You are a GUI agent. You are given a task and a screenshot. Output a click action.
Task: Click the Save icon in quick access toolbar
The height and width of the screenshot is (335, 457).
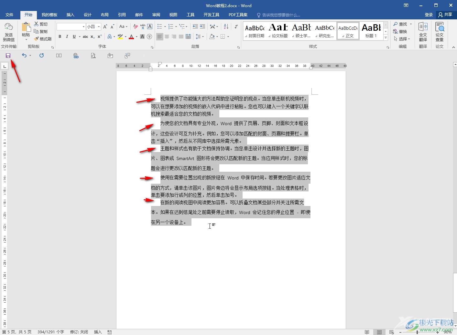pos(8,56)
